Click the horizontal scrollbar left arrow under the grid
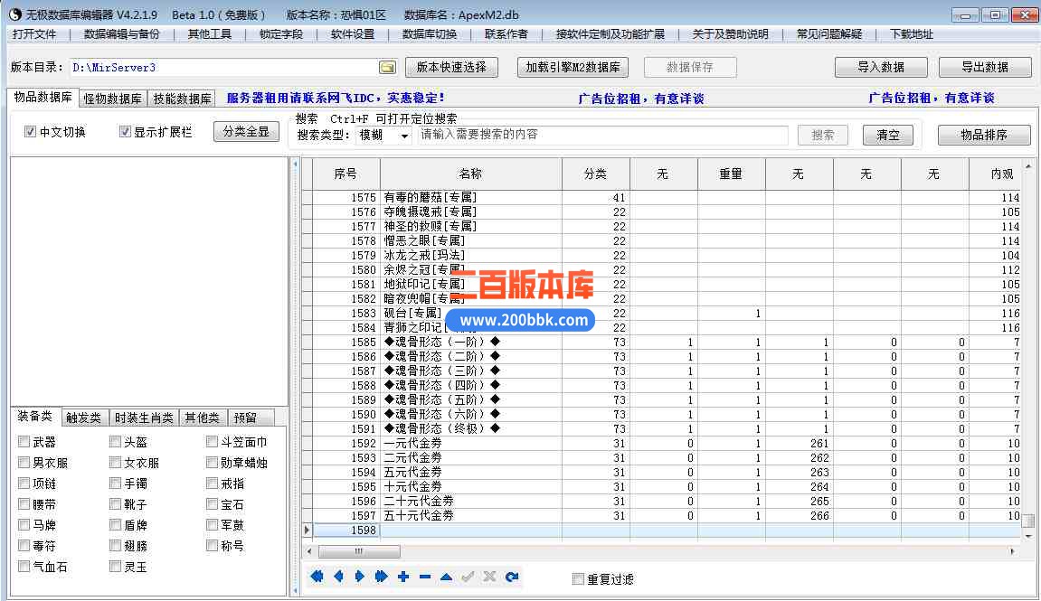 point(309,551)
